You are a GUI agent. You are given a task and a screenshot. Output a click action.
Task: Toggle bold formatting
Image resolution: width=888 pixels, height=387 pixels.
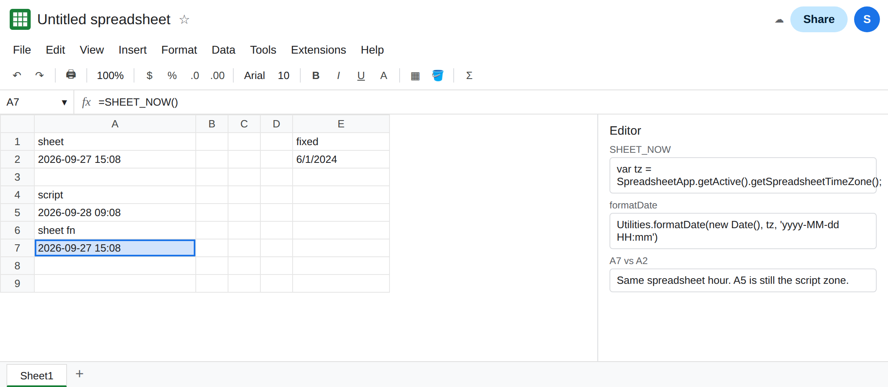(x=316, y=75)
